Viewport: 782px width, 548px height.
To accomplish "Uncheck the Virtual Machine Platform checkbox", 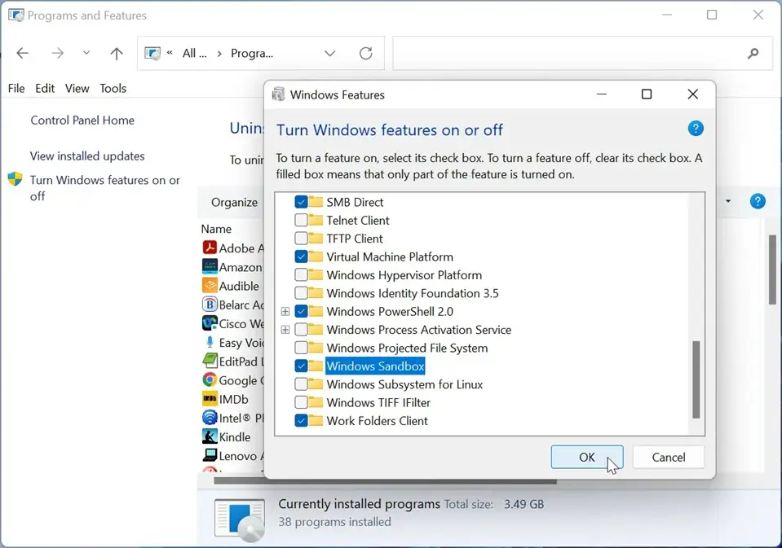I will coord(301,256).
